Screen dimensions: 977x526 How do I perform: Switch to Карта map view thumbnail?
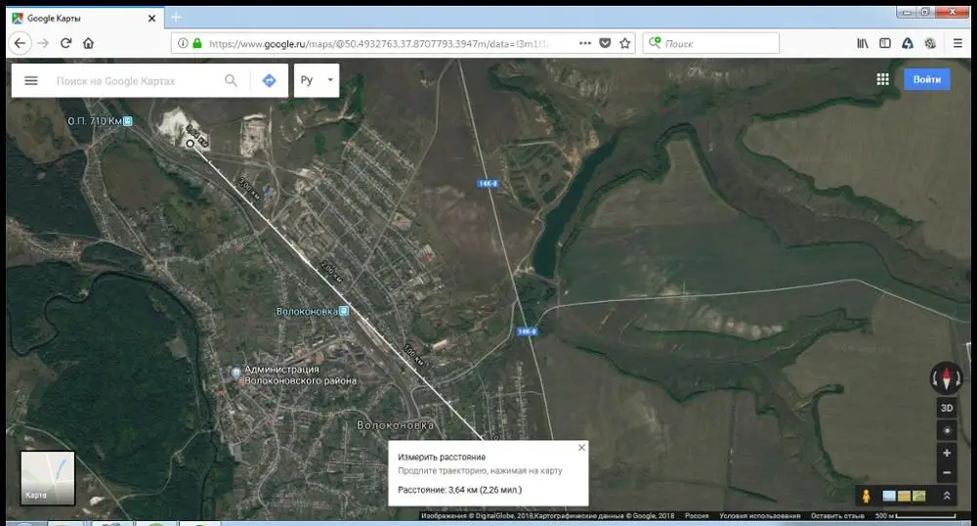[x=48, y=478]
